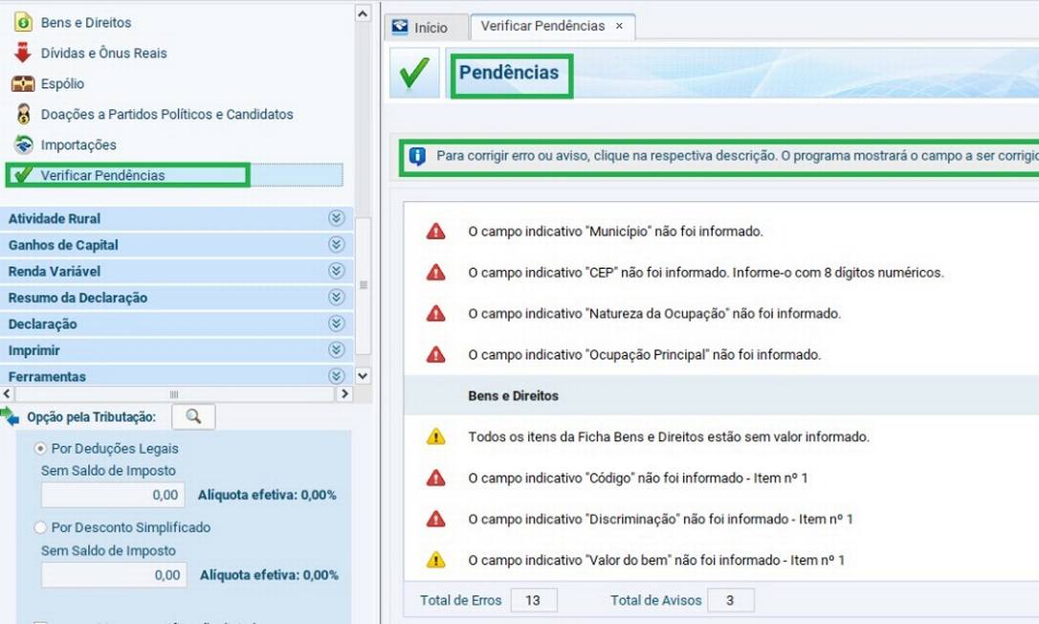The height and width of the screenshot is (624, 1039).
Task: Click the Bens e Direitos money icon
Action: click(x=23, y=22)
